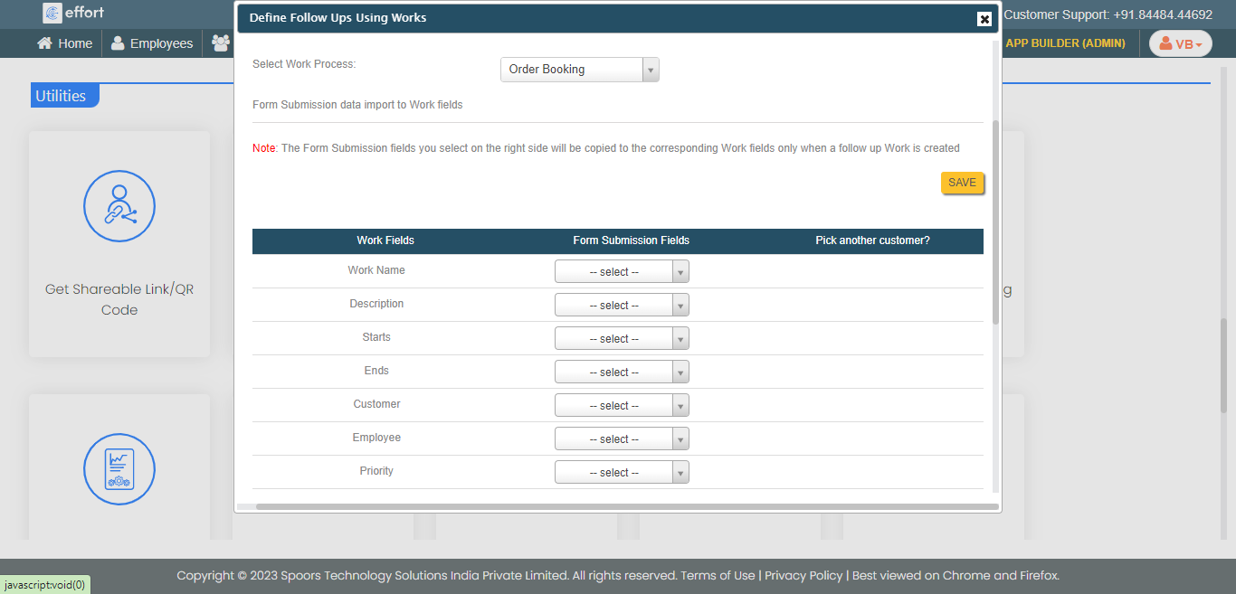
Task: Open the Customer field dropdown
Action: click(622, 406)
